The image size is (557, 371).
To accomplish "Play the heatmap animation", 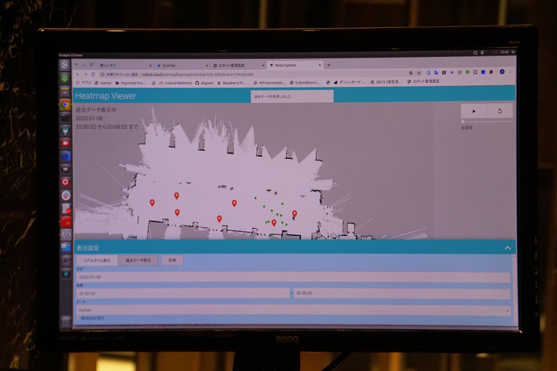I will (473, 111).
